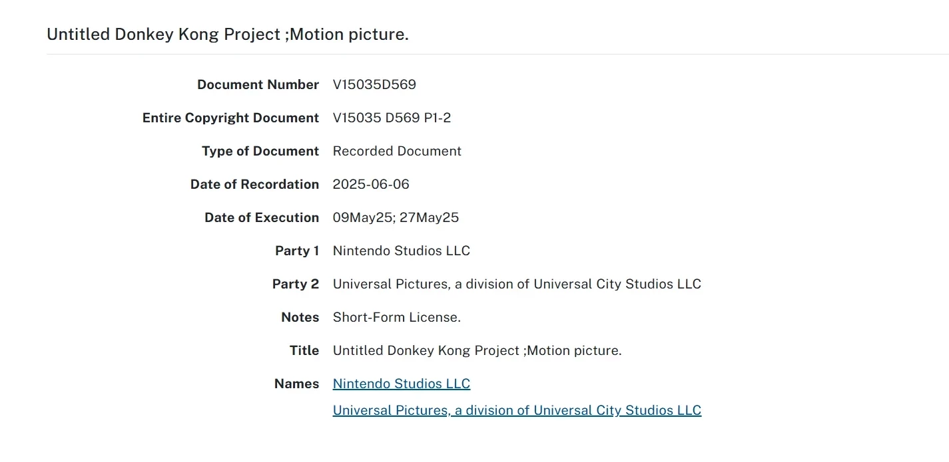Click the execution dates 09May25; 27May25

396,217
